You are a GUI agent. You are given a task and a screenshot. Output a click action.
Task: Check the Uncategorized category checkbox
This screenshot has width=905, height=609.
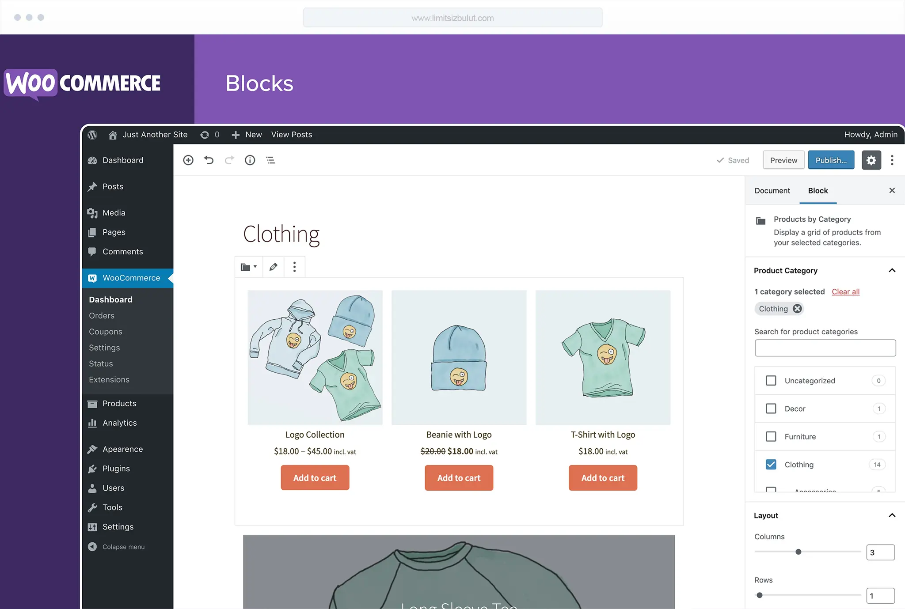[771, 381]
